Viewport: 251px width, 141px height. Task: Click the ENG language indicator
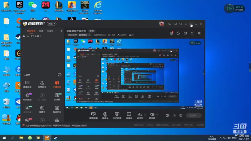click(234, 138)
